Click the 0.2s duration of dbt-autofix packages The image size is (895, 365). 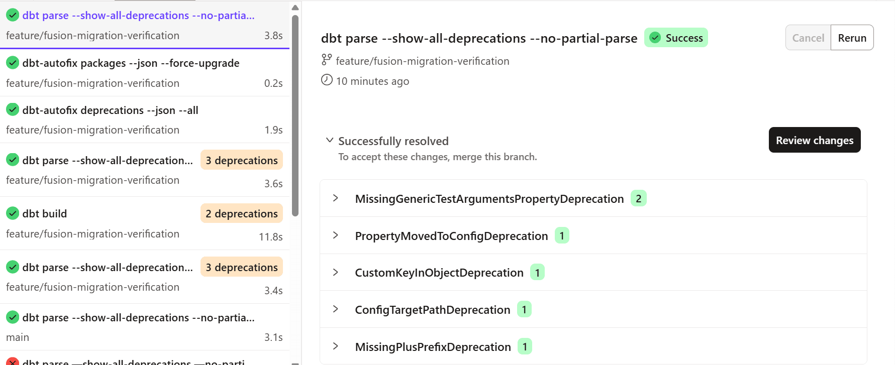coord(273,83)
